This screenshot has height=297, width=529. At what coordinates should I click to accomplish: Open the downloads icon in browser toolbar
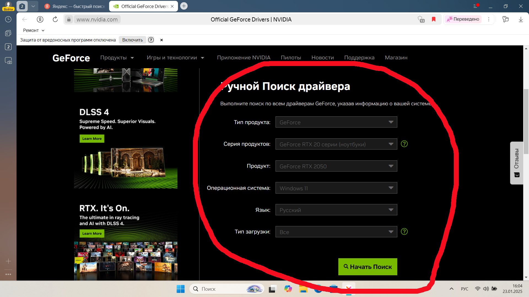(x=521, y=19)
